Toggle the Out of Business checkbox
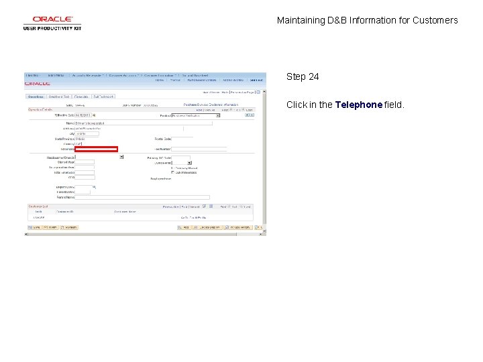Image resolution: width=483 pixels, height=362 pixels. [x=172, y=172]
